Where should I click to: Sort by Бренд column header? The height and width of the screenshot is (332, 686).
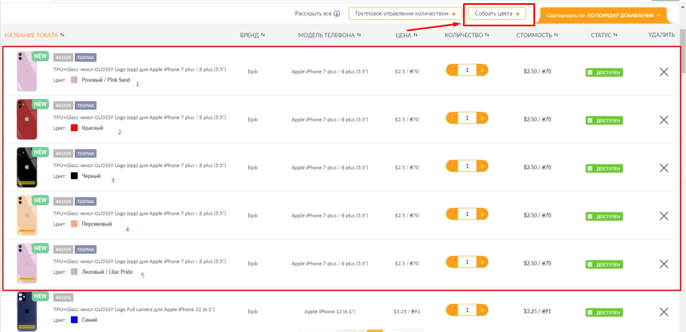[252, 35]
